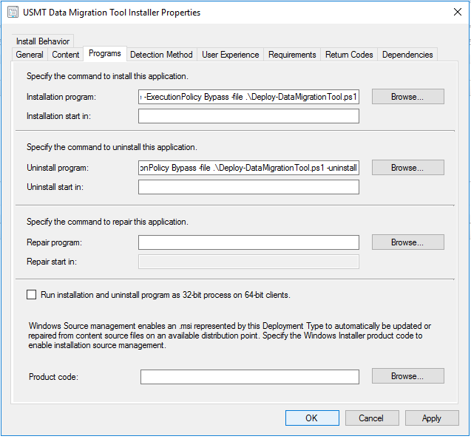This screenshot has height=439, width=471.
Task: Switch to the Content tab
Action: coord(66,55)
